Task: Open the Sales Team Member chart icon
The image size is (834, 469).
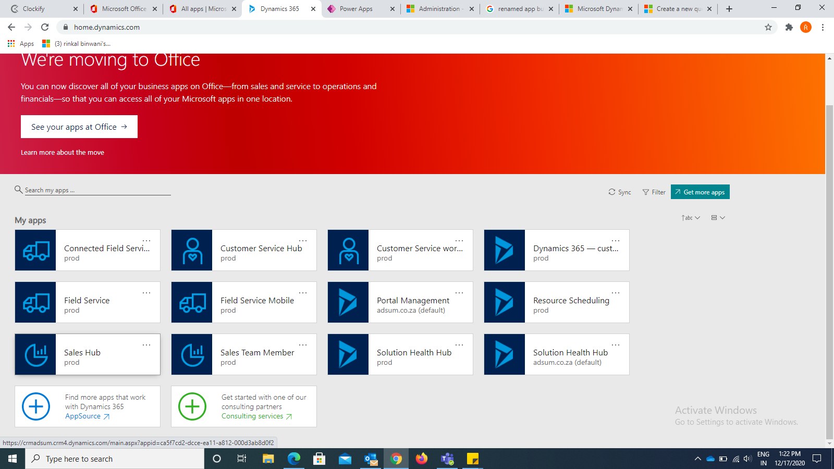Action: pyautogui.click(x=192, y=354)
